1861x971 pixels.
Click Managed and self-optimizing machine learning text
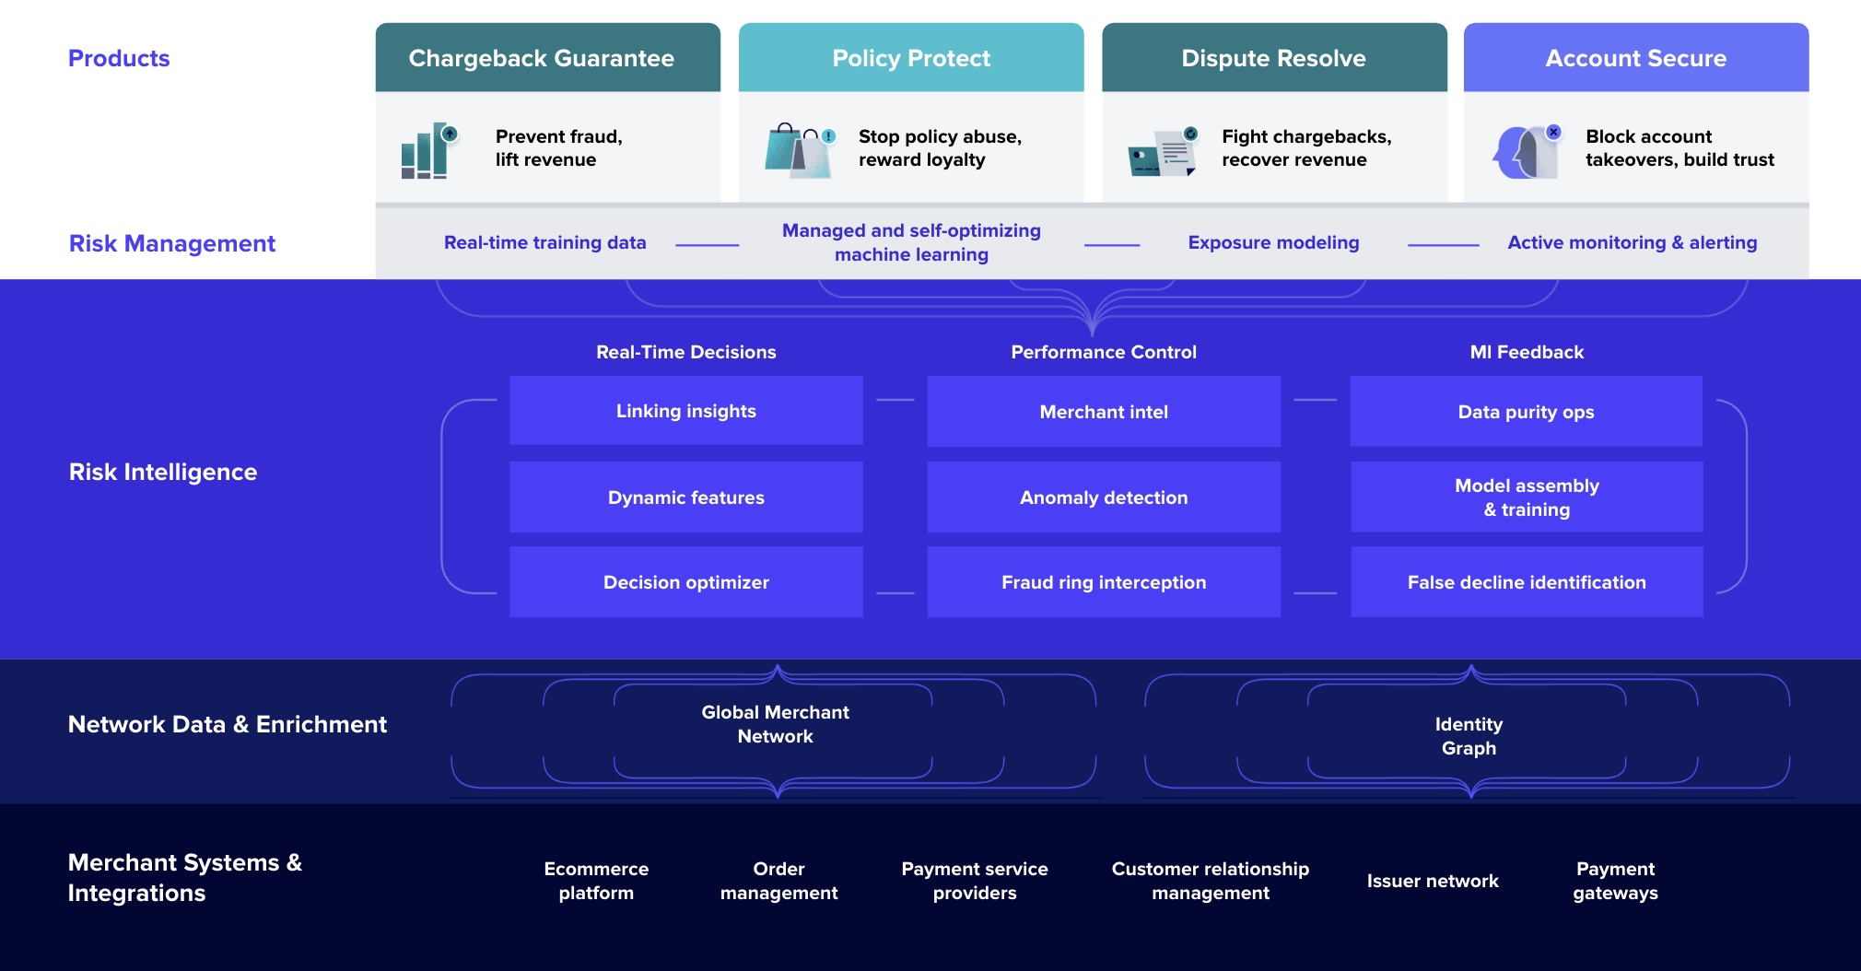pyautogui.click(x=911, y=242)
